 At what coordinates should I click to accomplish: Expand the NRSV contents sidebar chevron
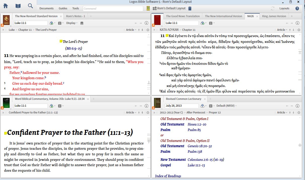tap(3, 30)
